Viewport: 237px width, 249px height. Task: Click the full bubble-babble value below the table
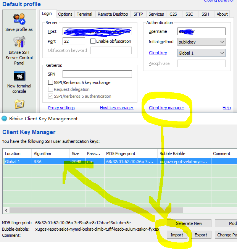tap(97, 229)
